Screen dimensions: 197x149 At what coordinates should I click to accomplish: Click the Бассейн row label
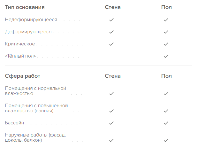(14, 123)
